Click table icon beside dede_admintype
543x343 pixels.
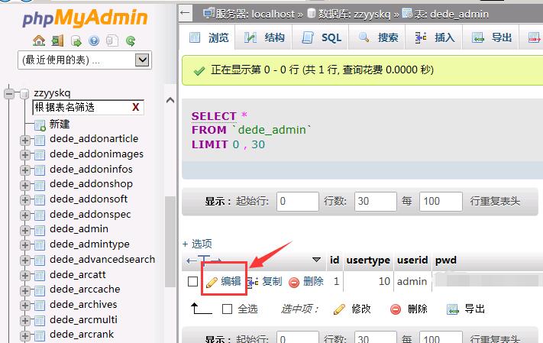point(40,245)
